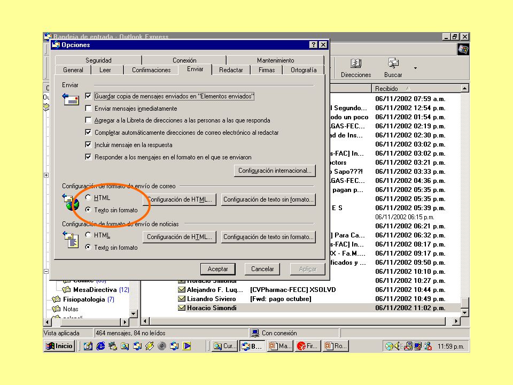The width and height of the screenshot is (513, 385).
Task: Open Configuración de texto sin formato for news
Action: pos(268,237)
